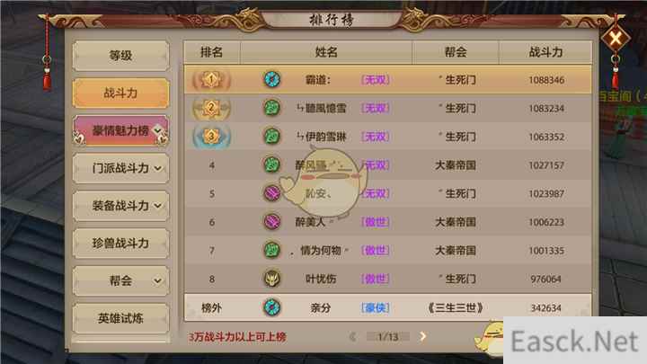This screenshot has width=647, height=364.
Task: Expand the 装备战斗力 category
Action: pyautogui.click(x=157, y=206)
